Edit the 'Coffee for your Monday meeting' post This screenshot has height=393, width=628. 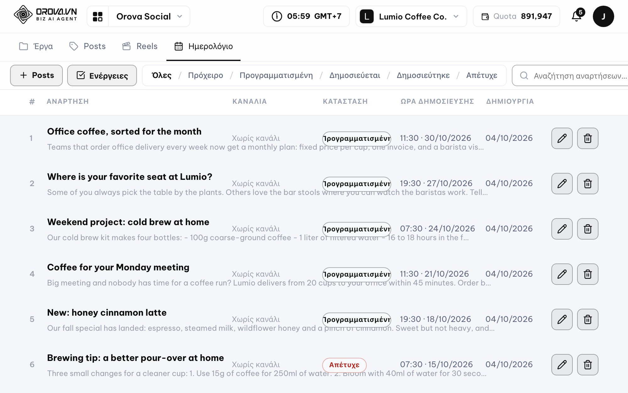tap(562, 274)
